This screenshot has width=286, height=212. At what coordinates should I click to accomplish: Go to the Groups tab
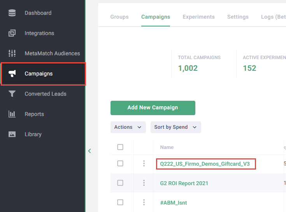coord(119,17)
